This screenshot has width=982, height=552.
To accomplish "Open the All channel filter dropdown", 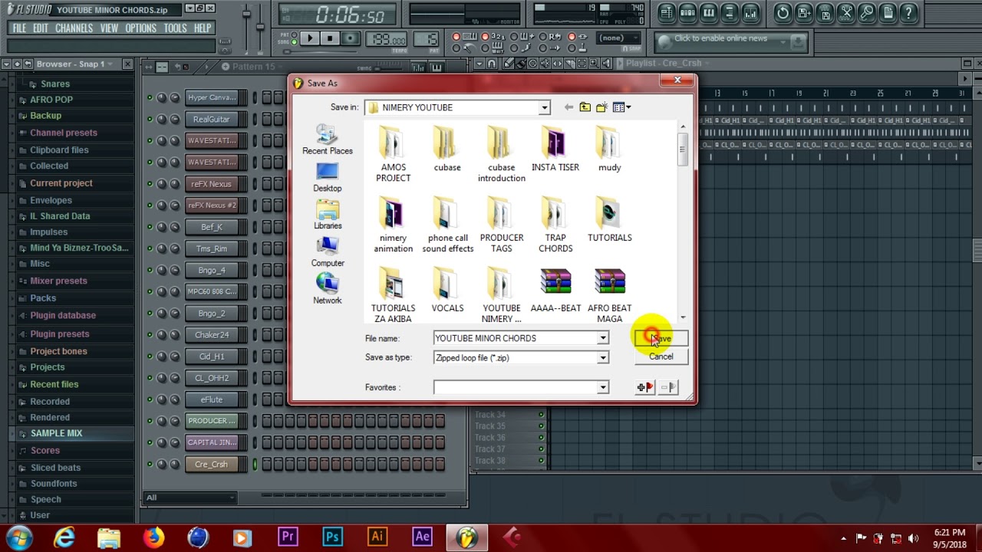I will 189,498.
